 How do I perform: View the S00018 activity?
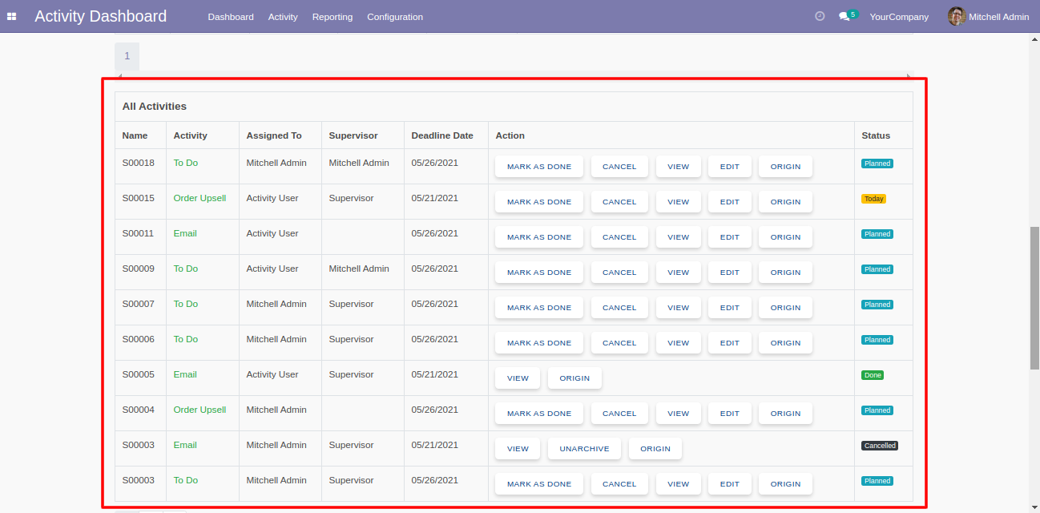pos(679,167)
